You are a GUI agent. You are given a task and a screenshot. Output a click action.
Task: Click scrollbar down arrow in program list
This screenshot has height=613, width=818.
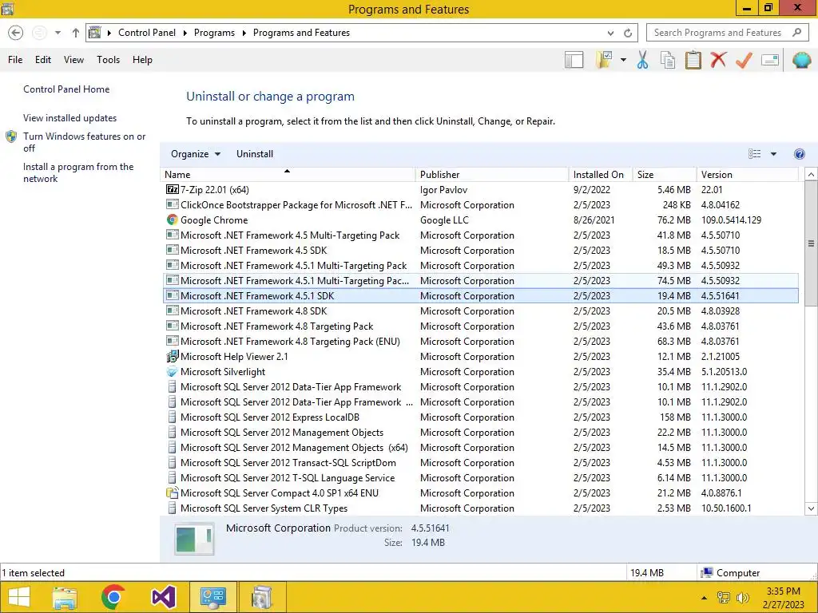pyautogui.click(x=811, y=508)
